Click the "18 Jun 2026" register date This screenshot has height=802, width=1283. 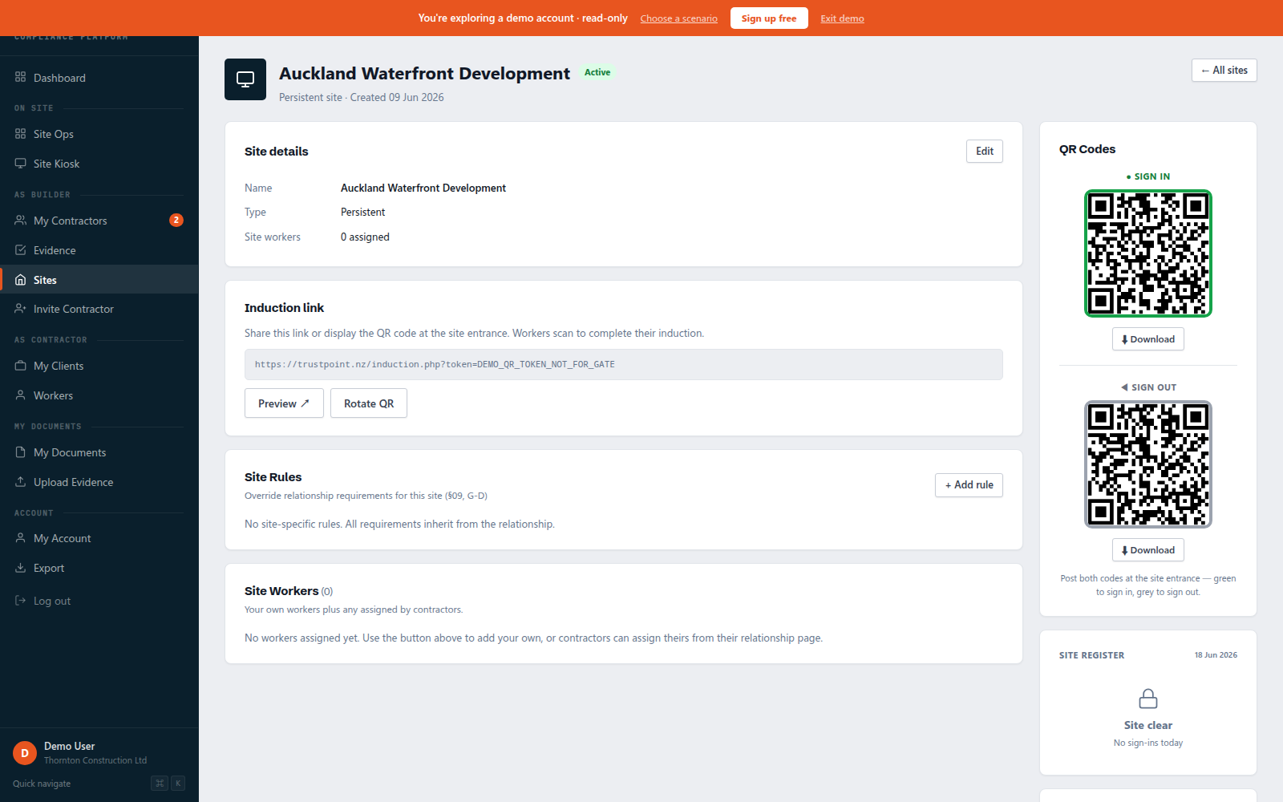tap(1216, 655)
